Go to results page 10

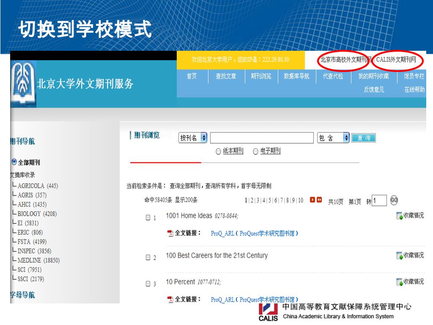coord(301,200)
